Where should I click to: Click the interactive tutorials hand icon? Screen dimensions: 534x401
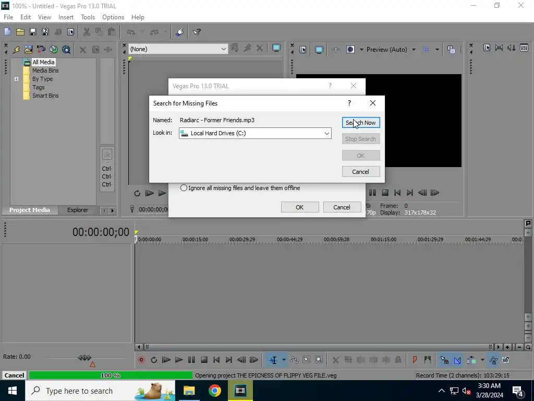180,32
